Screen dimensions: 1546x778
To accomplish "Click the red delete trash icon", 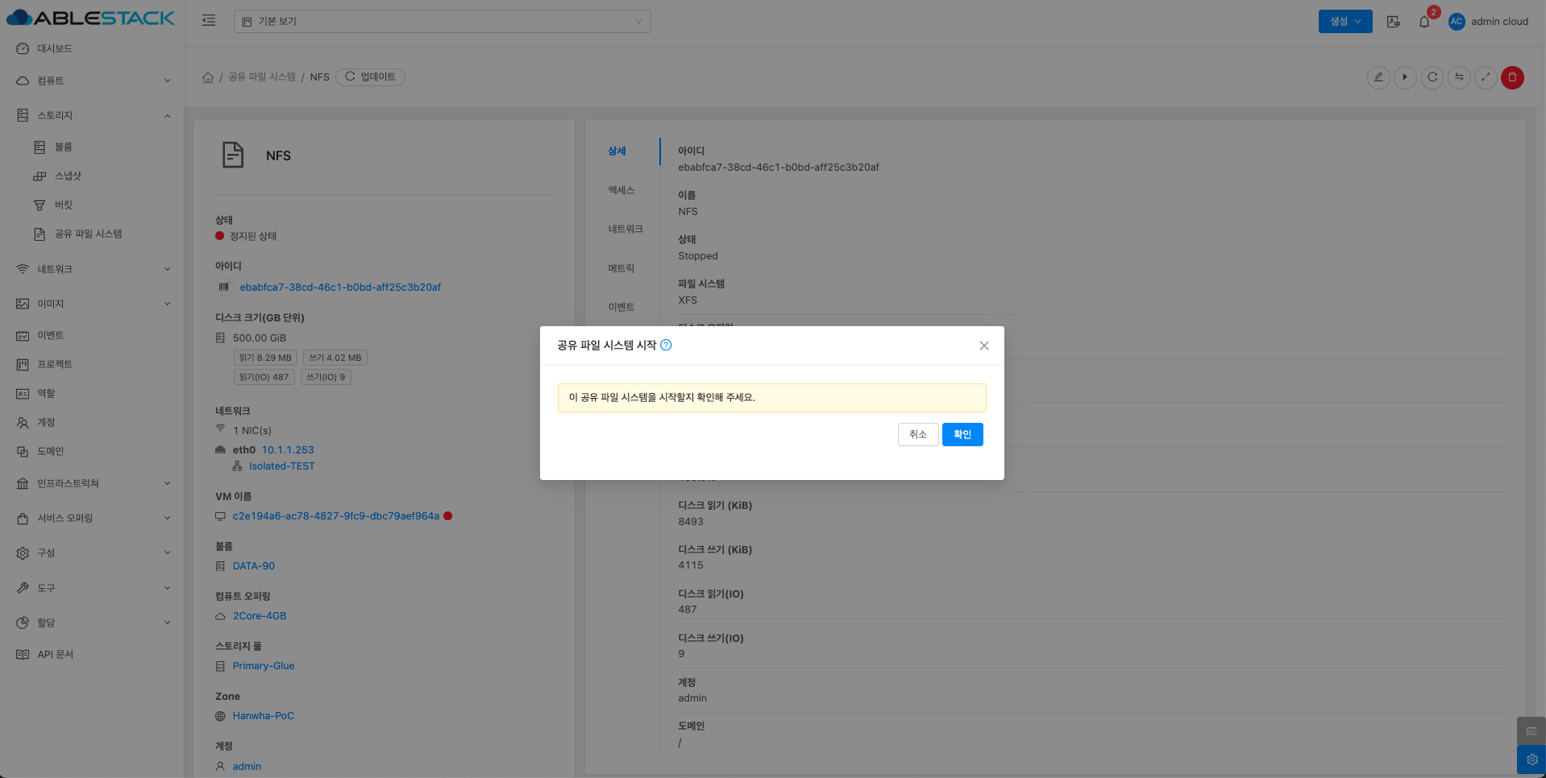I will click(x=1512, y=77).
